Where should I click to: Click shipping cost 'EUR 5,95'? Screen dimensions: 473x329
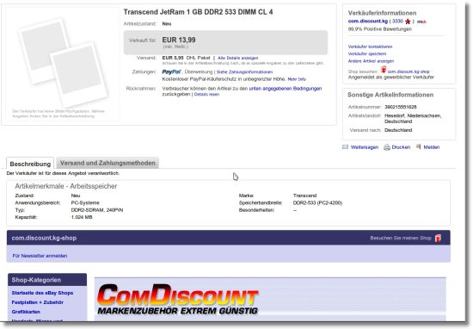[x=173, y=58]
